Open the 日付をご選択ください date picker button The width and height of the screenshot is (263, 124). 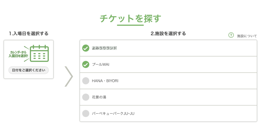pyautogui.click(x=28, y=70)
